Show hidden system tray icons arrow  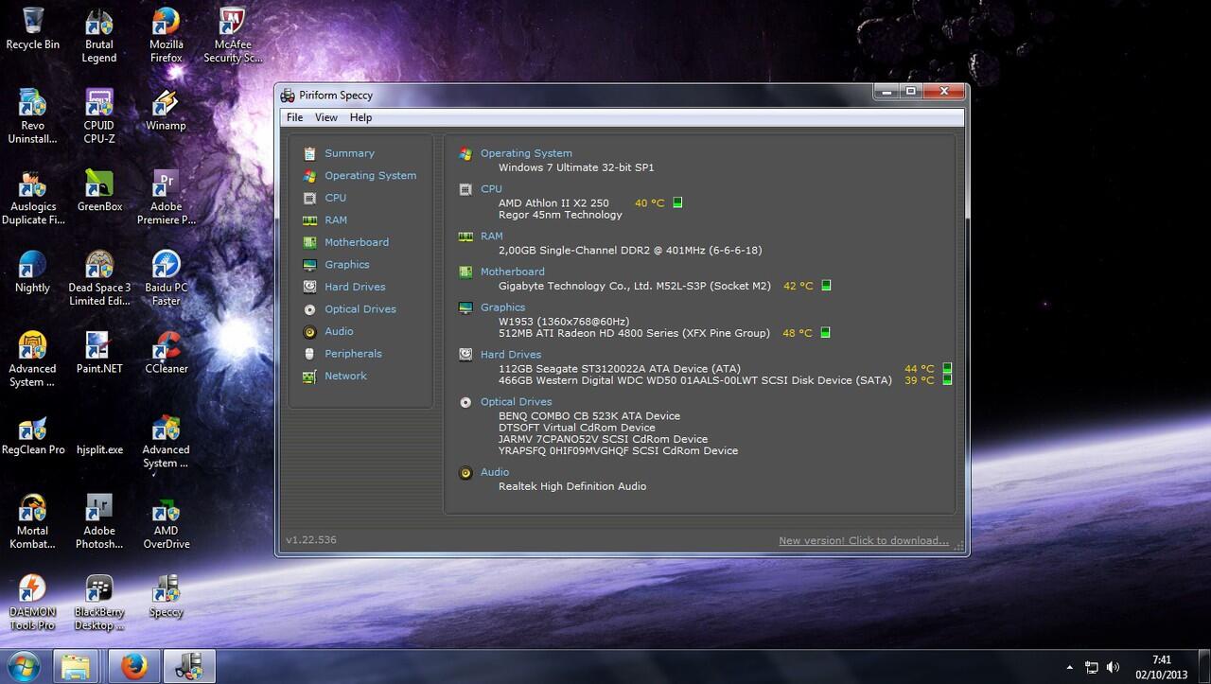coord(1070,667)
